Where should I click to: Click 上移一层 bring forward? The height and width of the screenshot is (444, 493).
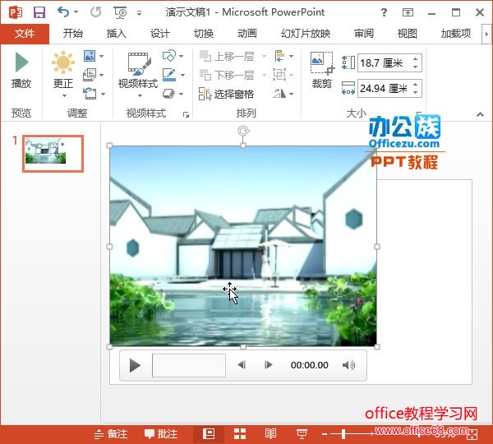point(227,57)
